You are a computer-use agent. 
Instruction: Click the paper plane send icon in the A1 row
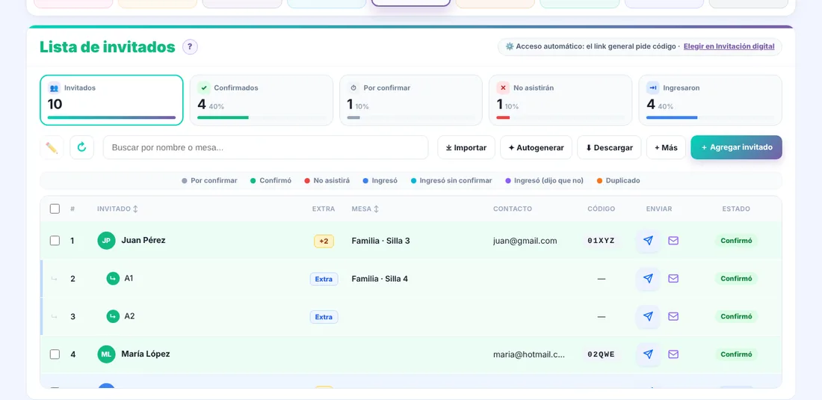coord(648,278)
